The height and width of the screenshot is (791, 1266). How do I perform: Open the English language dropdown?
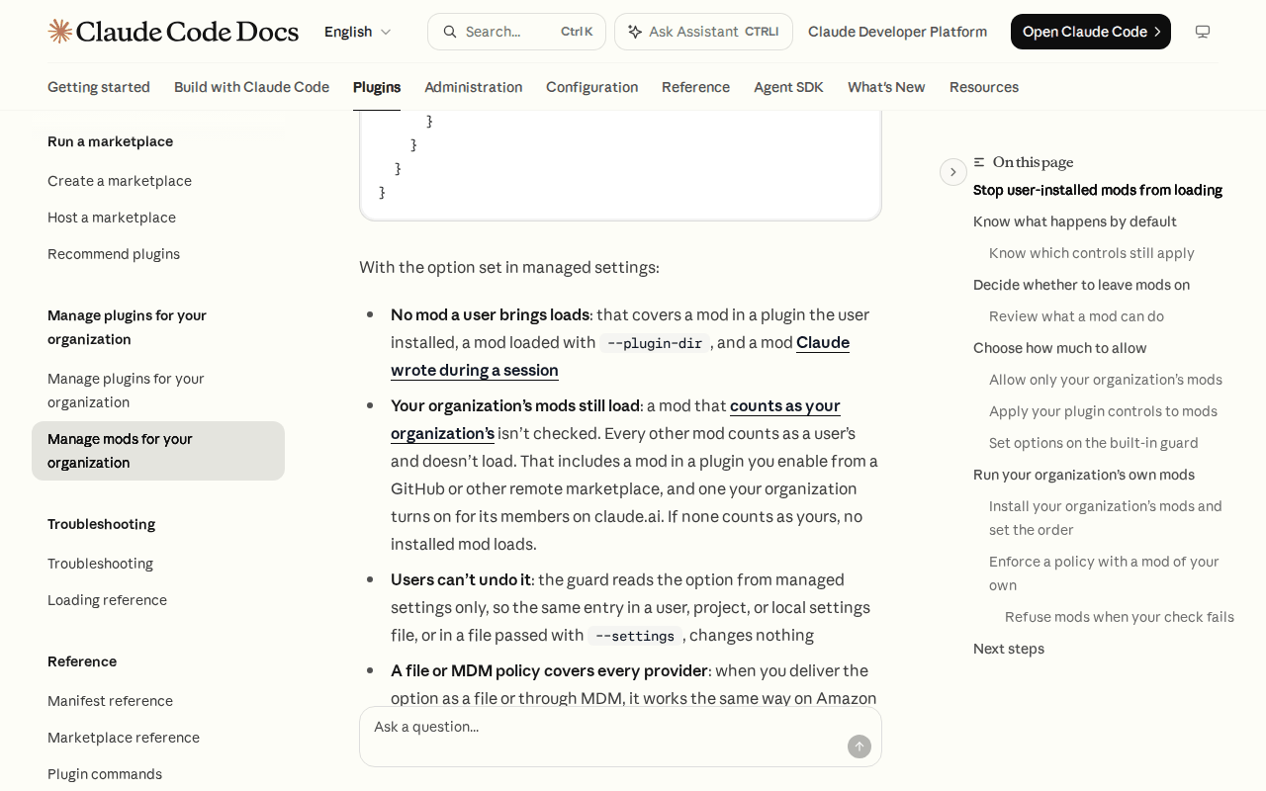(x=358, y=32)
